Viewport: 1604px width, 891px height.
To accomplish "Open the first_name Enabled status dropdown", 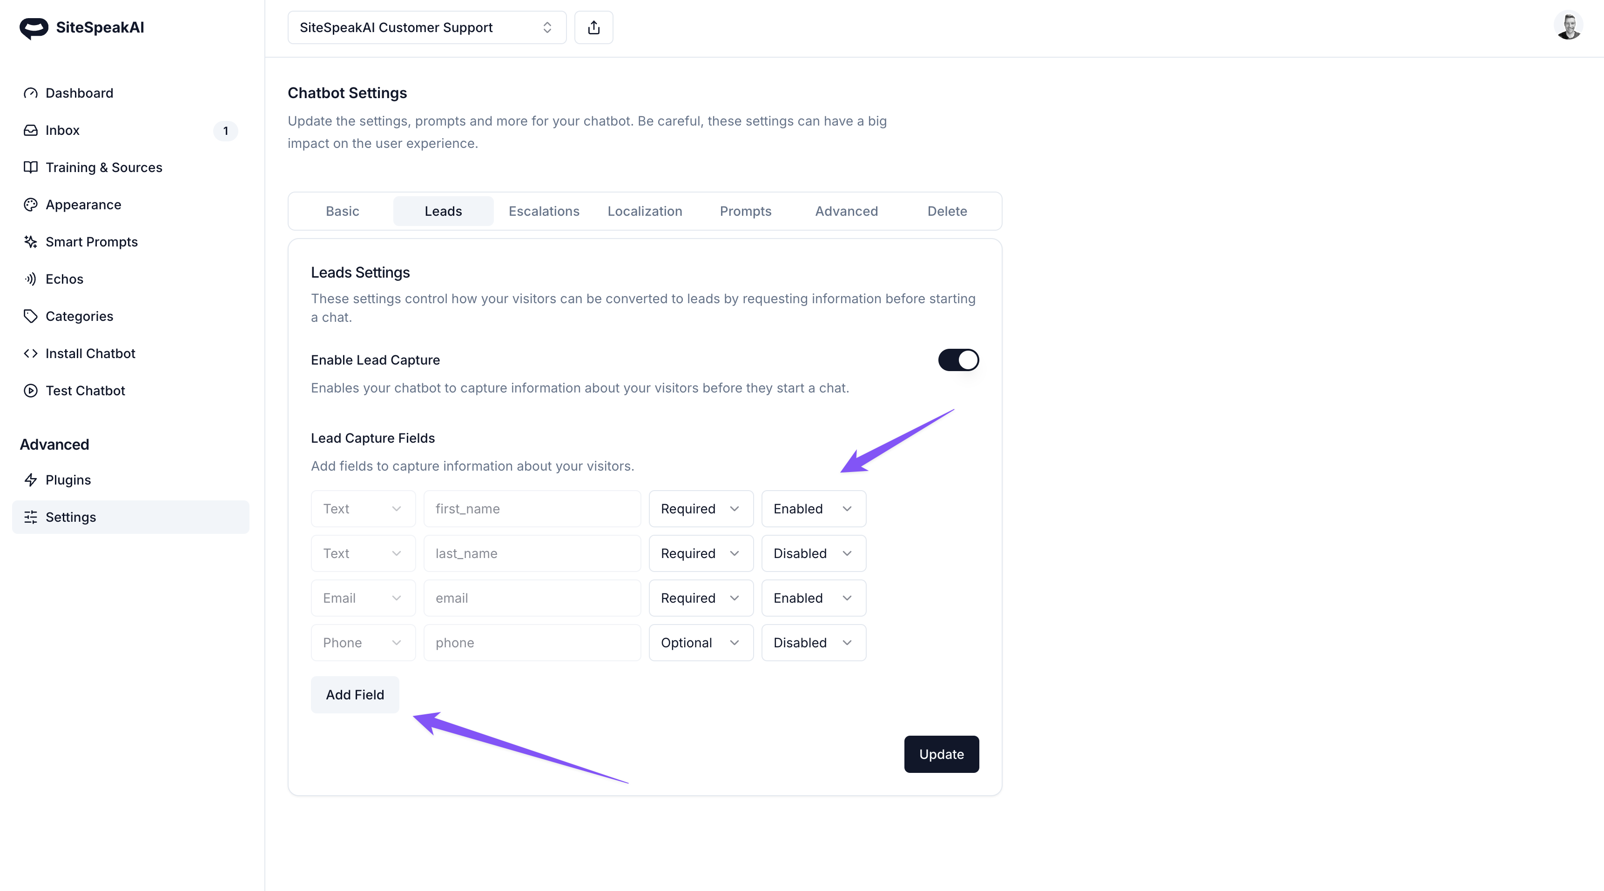I will (x=813, y=509).
